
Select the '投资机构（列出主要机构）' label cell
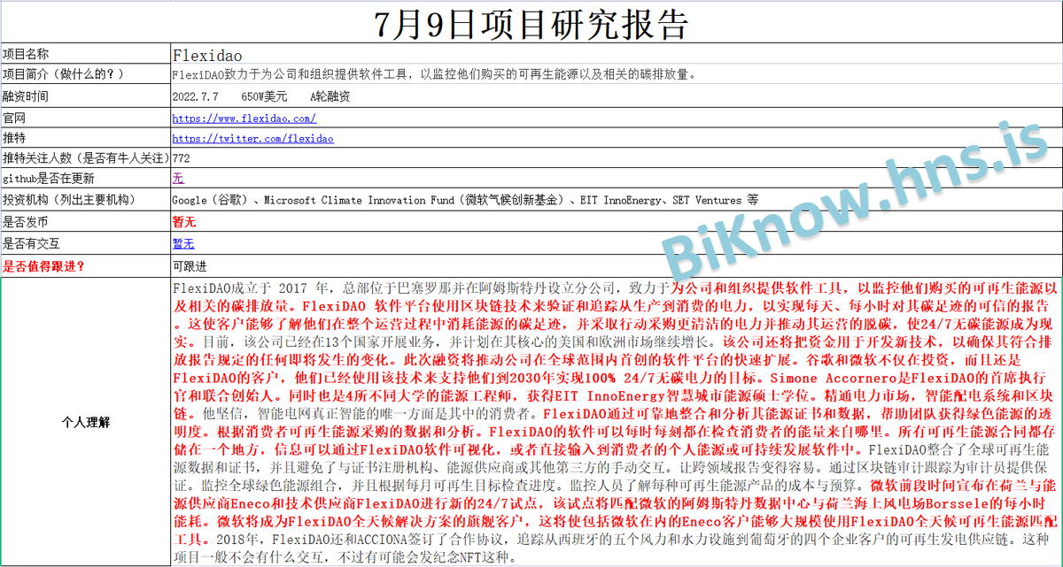pos(85,201)
